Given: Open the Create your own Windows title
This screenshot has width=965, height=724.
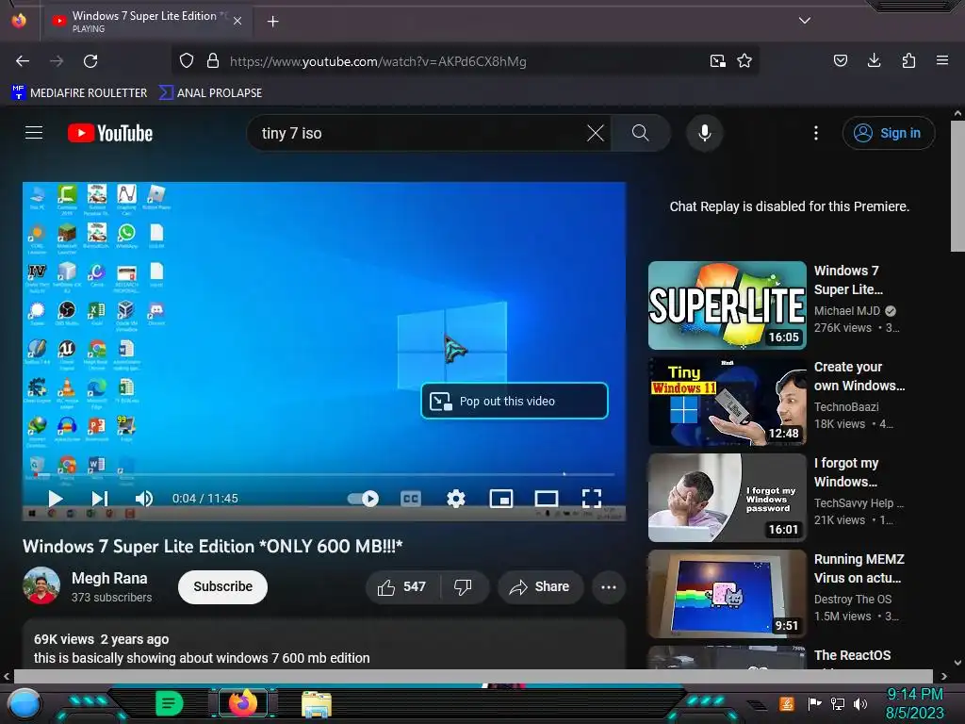Looking at the screenshot, I should tap(859, 376).
